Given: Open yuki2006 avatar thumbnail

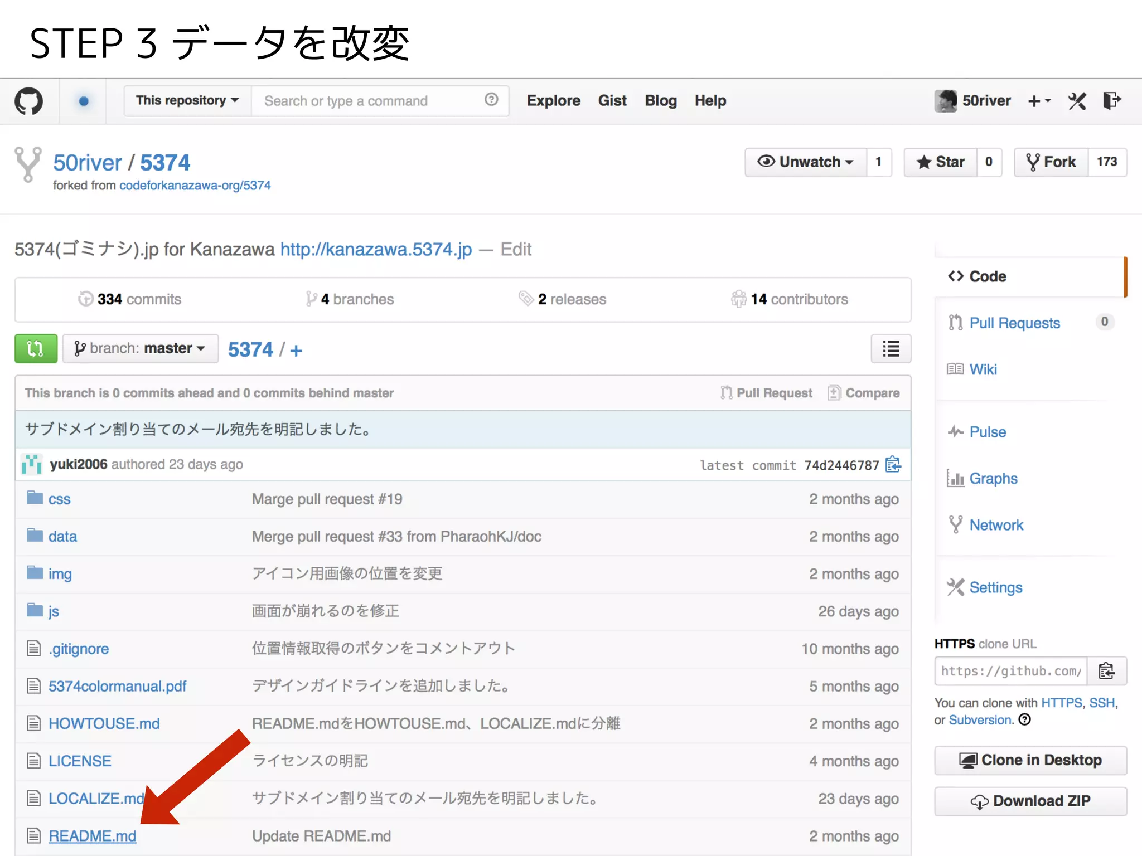Looking at the screenshot, I should [32, 464].
